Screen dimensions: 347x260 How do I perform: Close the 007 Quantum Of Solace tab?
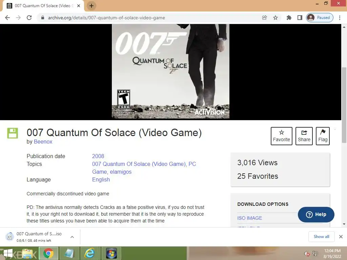point(79,6)
